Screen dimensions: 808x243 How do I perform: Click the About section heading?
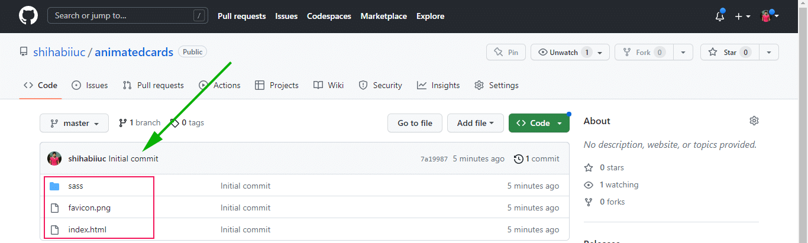point(597,121)
